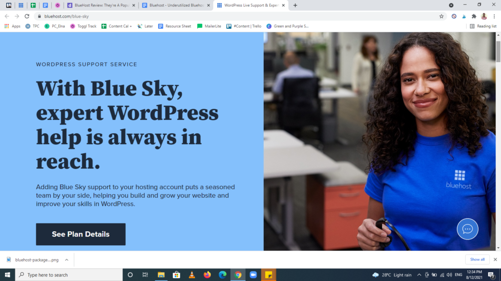Viewport: 501px width, 281px height.
Task: Reload the current page
Action: click(27, 16)
